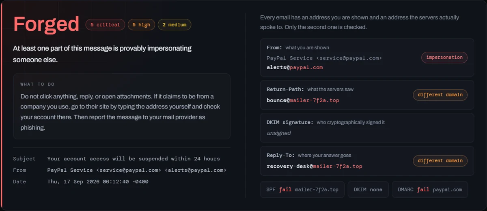Click the From value in message metadata
Image resolution: width=487 pixels, height=211 pixels.
coord(137,171)
